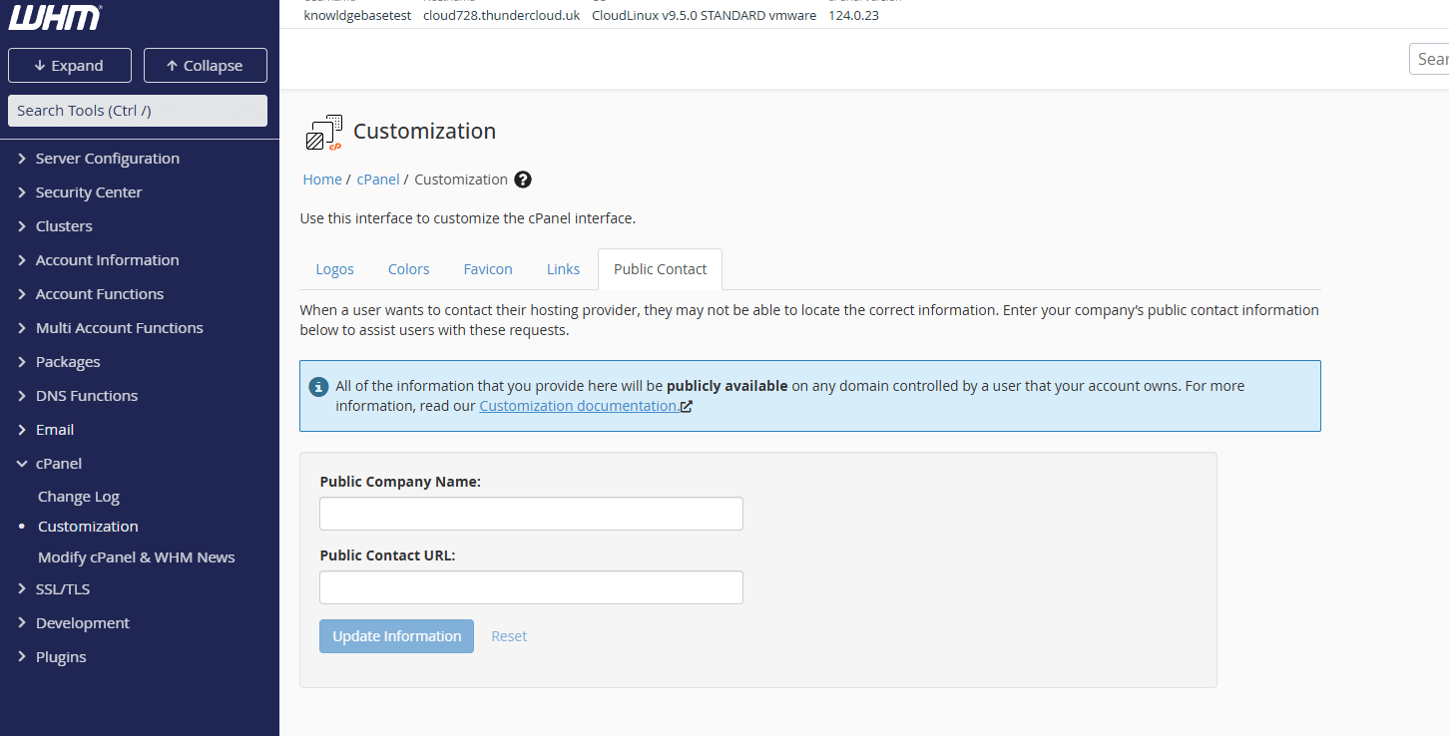
Task: Collapse all sidebar menu sections
Action: tap(206, 65)
